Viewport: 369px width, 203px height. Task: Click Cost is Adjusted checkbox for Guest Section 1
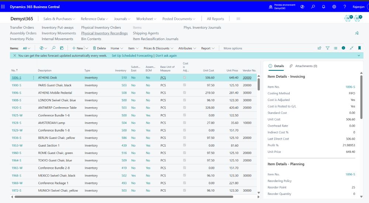coord(184,145)
